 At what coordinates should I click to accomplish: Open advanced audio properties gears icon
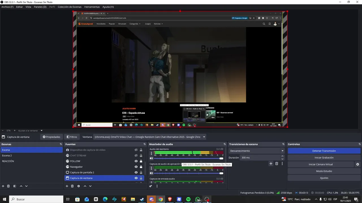coord(151,186)
